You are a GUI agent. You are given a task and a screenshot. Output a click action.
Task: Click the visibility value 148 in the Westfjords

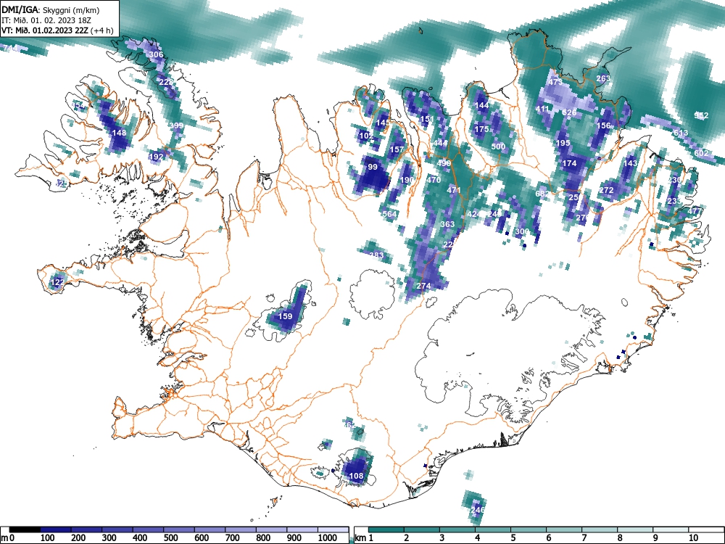click(120, 133)
